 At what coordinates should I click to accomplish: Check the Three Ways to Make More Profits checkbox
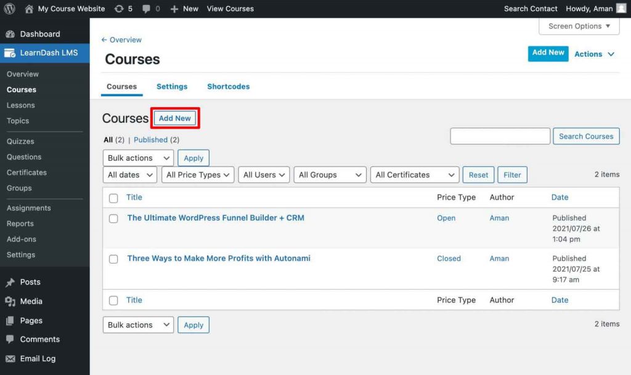pyautogui.click(x=113, y=259)
